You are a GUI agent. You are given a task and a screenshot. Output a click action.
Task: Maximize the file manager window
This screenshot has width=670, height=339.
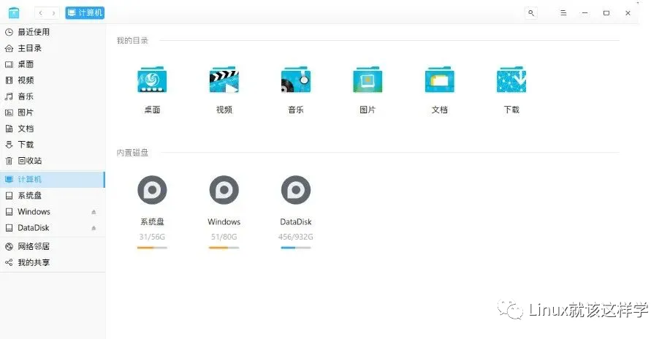pyautogui.click(x=606, y=13)
